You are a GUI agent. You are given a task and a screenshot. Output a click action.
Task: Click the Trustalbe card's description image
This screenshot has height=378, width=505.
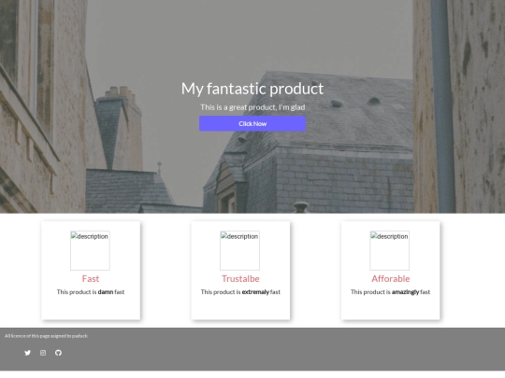point(240,250)
